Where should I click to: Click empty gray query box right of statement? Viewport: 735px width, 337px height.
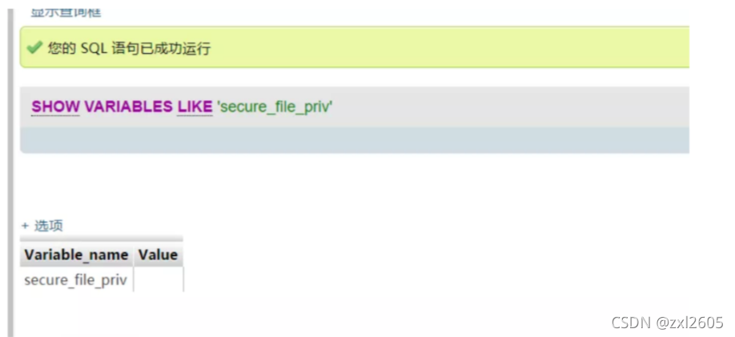(x=511, y=107)
